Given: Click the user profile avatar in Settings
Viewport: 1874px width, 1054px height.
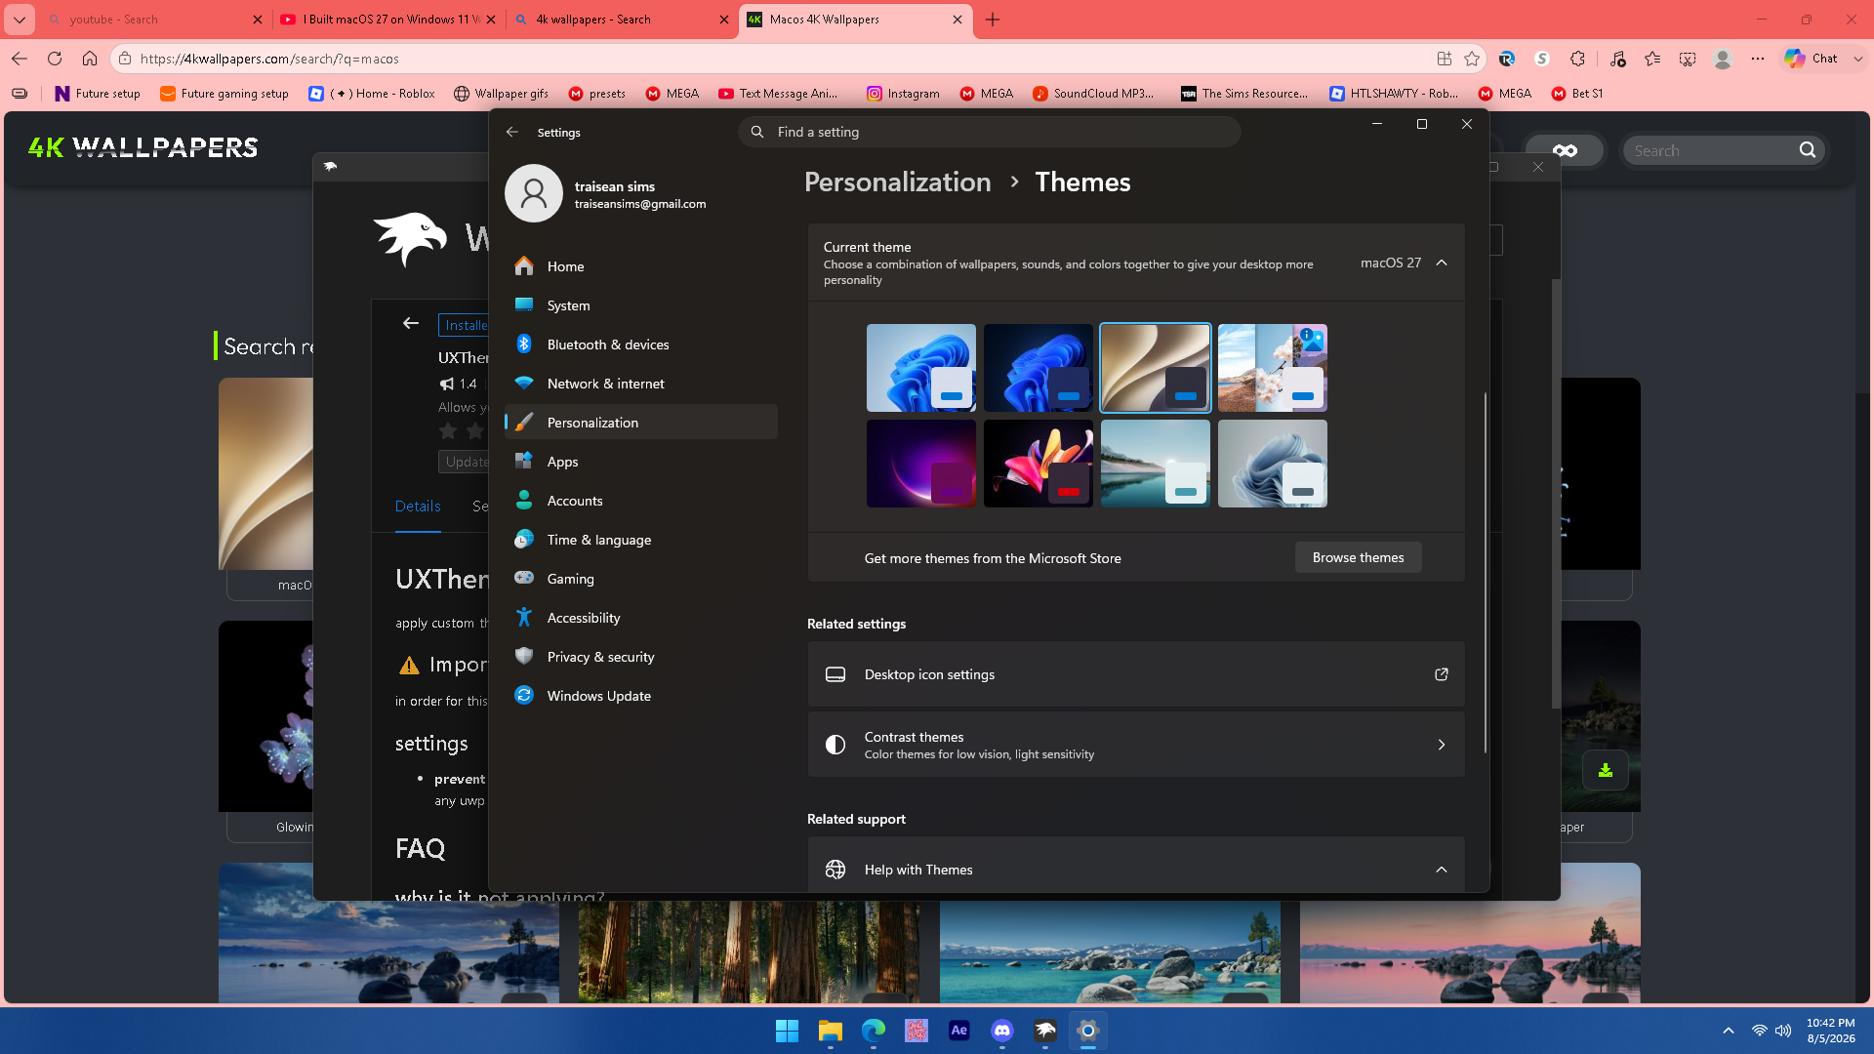Looking at the screenshot, I should click(x=534, y=193).
